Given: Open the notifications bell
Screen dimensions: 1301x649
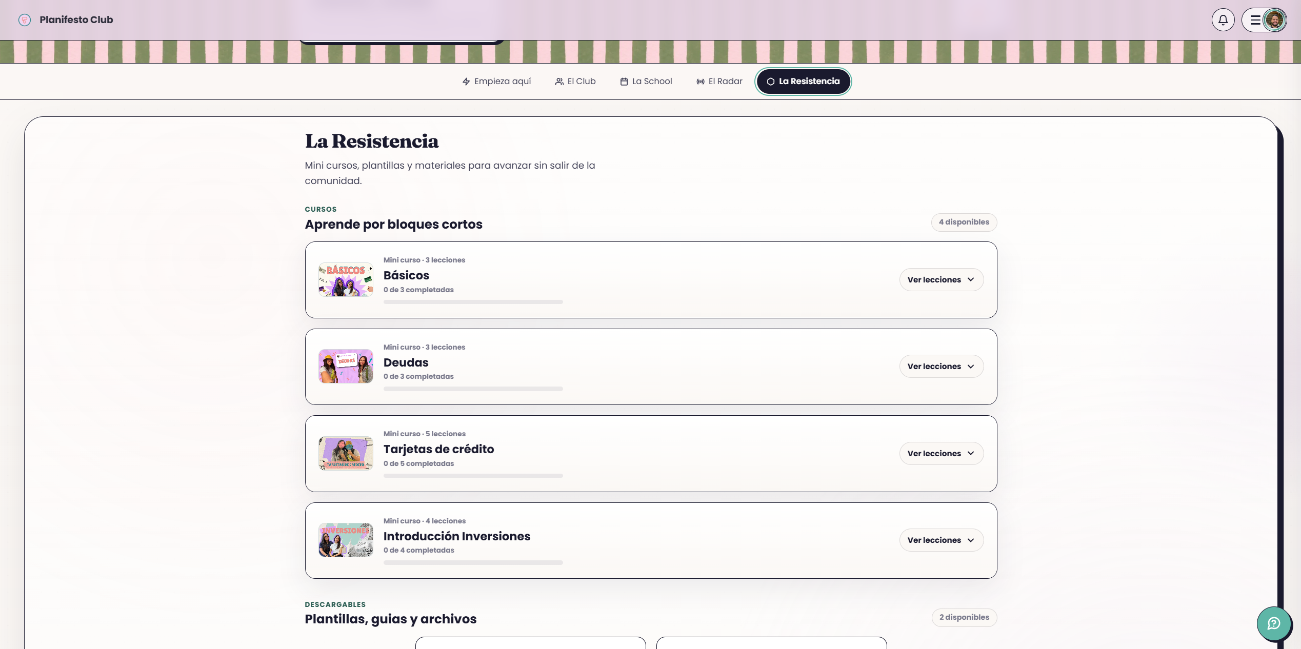Looking at the screenshot, I should coord(1223,20).
